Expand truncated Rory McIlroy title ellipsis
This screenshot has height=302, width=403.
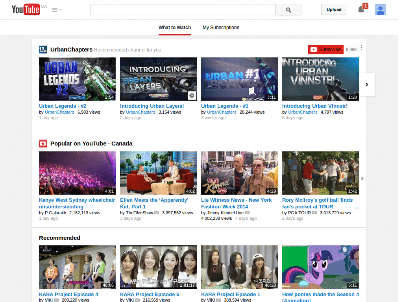click(357, 207)
